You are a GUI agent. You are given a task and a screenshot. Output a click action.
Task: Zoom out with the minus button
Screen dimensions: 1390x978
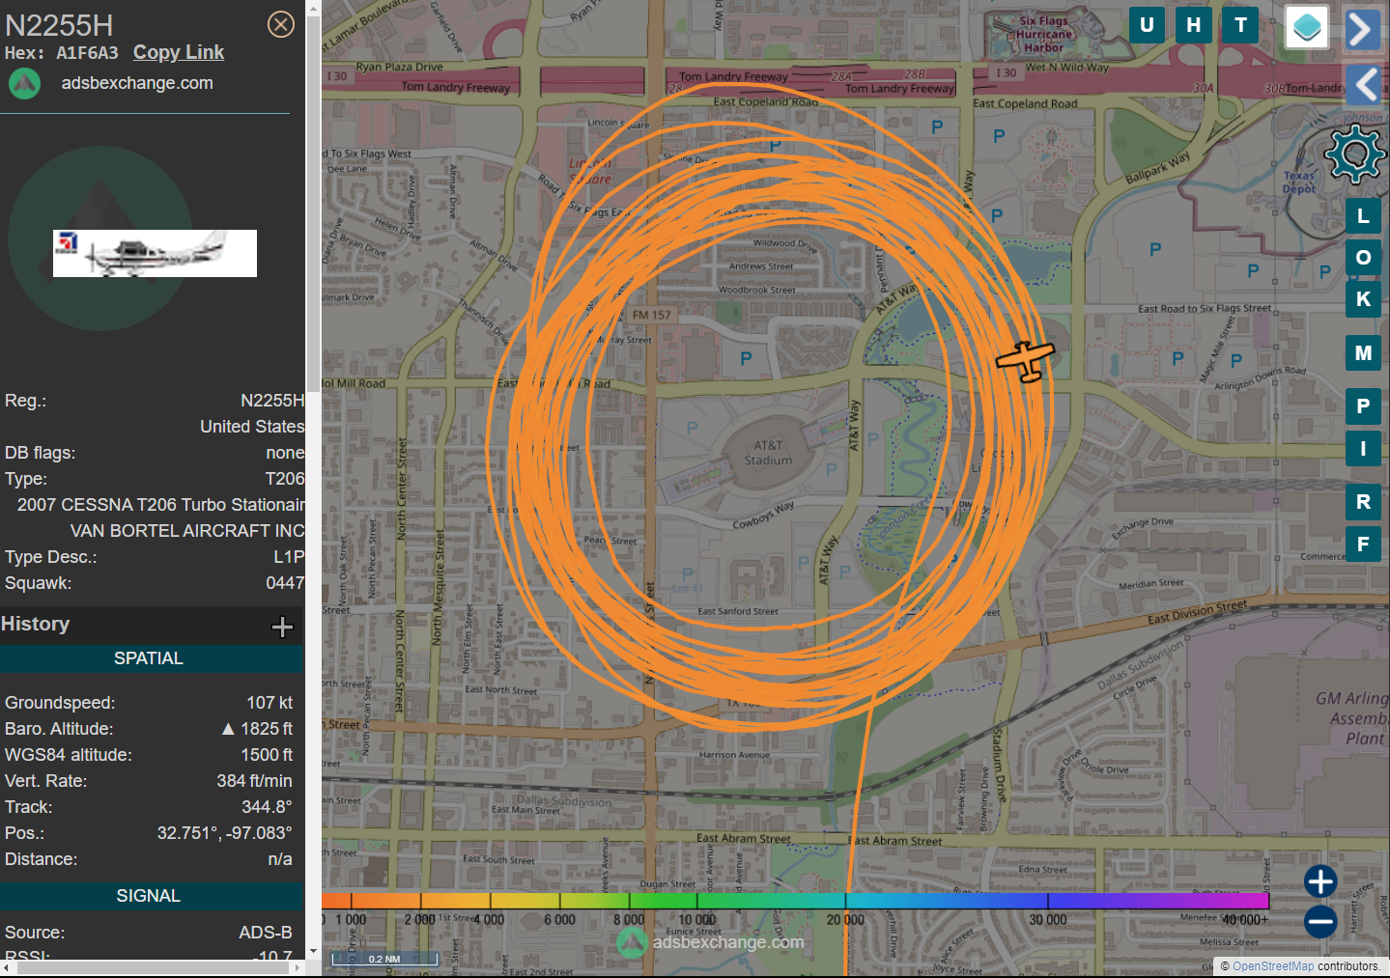[x=1320, y=922]
